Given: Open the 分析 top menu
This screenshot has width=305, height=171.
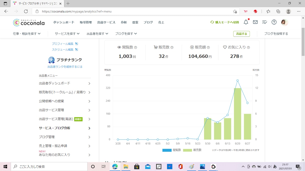Looking at the screenshot, I should click(124, 22).
